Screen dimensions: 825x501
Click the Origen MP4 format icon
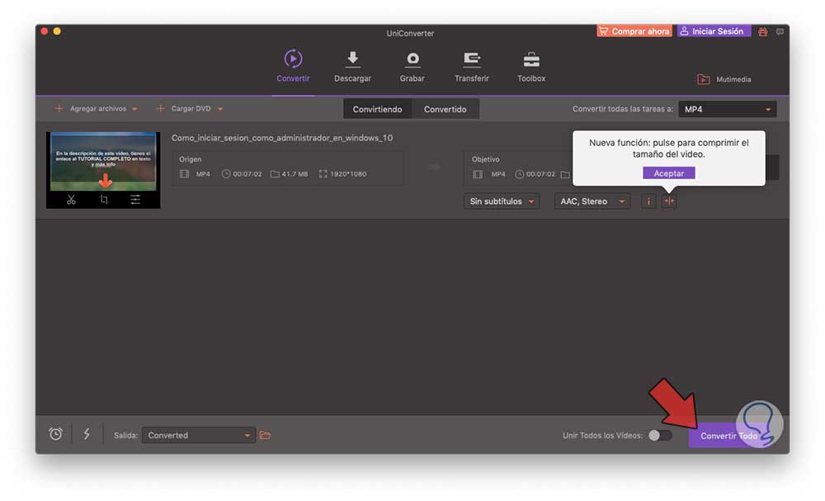point(185,173)
